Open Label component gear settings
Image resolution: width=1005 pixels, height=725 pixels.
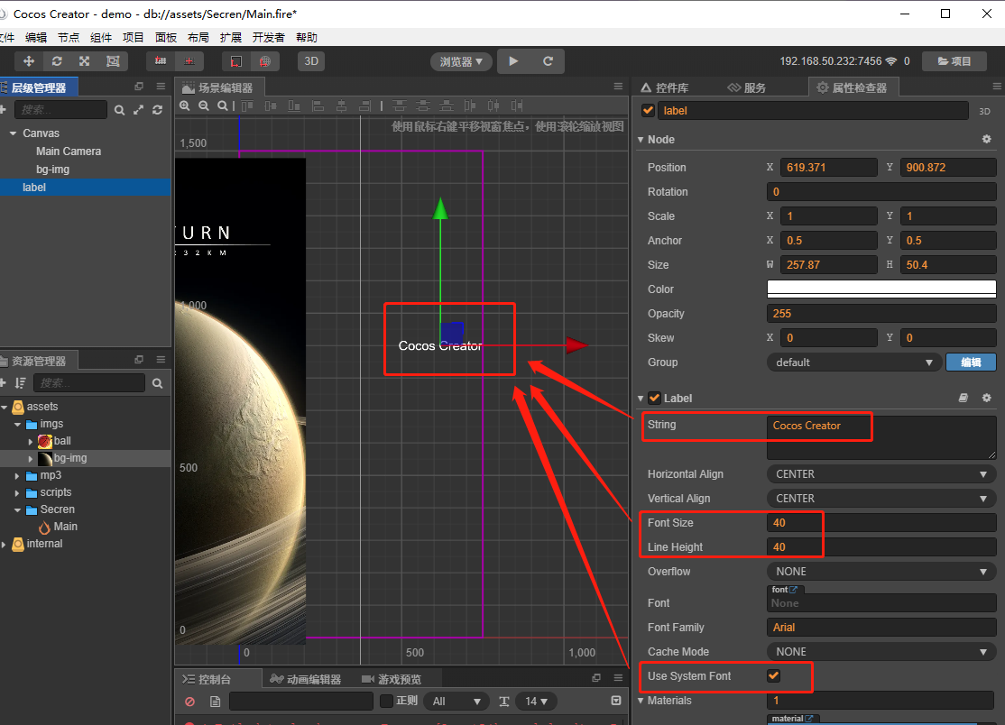tap(986, 398)
